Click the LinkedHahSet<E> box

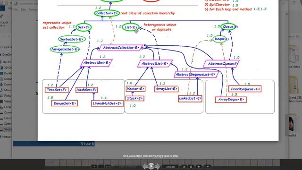(x=107, y=103)
